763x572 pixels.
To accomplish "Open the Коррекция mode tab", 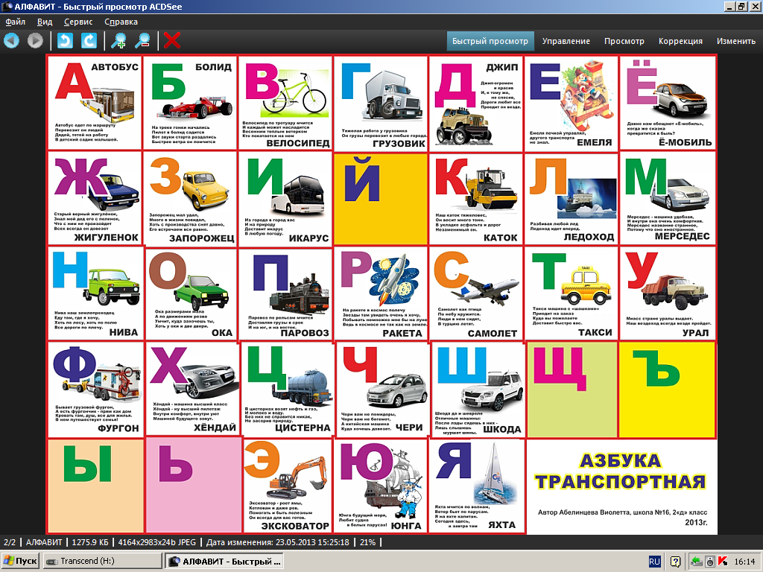I will (x=680, y=41).
